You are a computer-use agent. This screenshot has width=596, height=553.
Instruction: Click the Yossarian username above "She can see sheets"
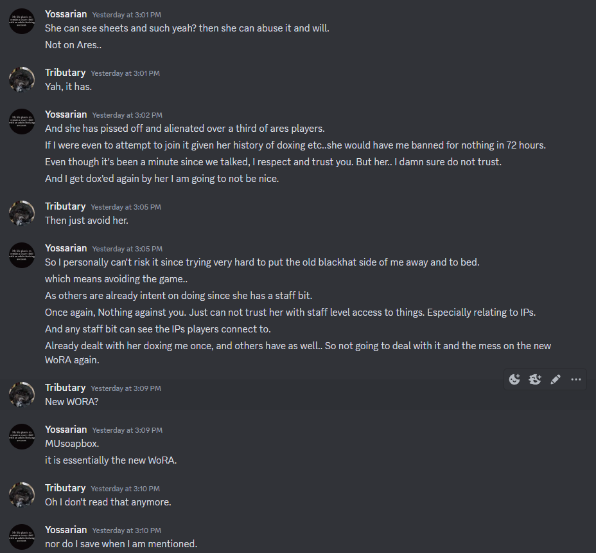pos(66,14)
